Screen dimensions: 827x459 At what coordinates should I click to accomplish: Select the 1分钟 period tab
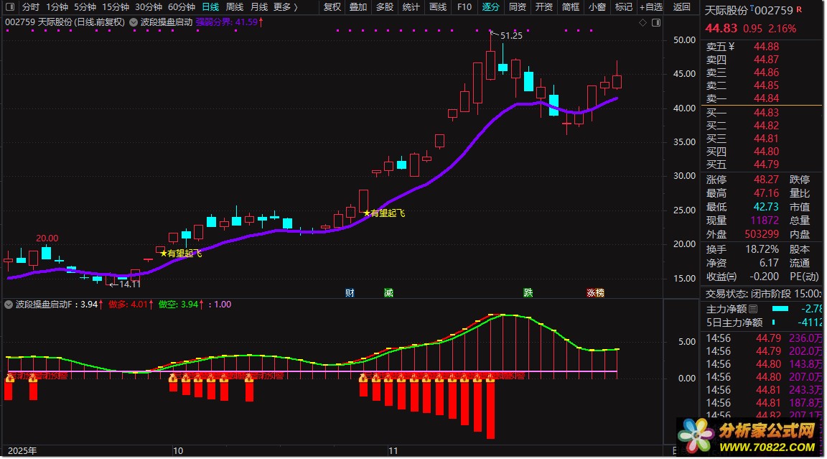click(57, 7)
